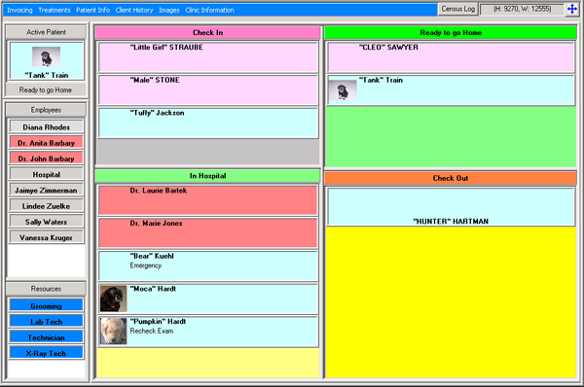The width and height of the screenshot is (584, 387).
Task: Click the Check In column header
Action: tap(208, 33)
